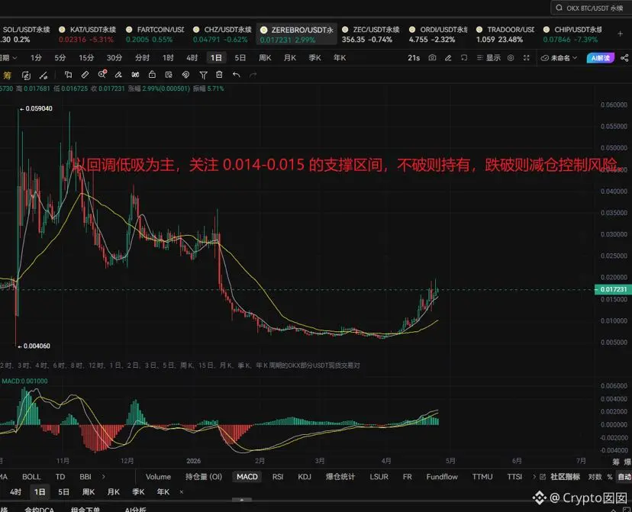The width and height of the screenshot is (632, 512).
Task: Click the filter funnel icon
Action: [x=203, y=75]
